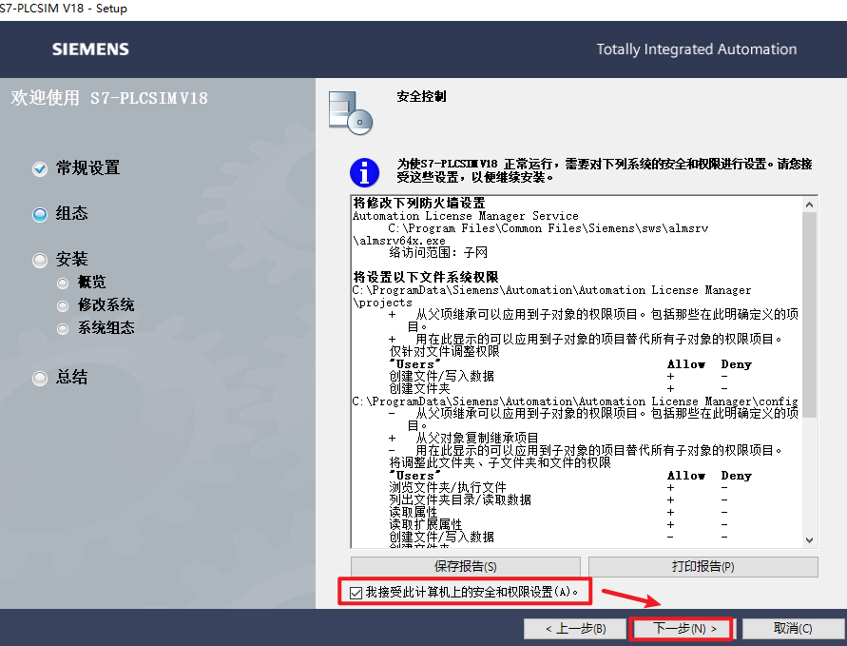Proceed with 下一步(N) button
Screen dimensions: 847x646
pos(681,629)
